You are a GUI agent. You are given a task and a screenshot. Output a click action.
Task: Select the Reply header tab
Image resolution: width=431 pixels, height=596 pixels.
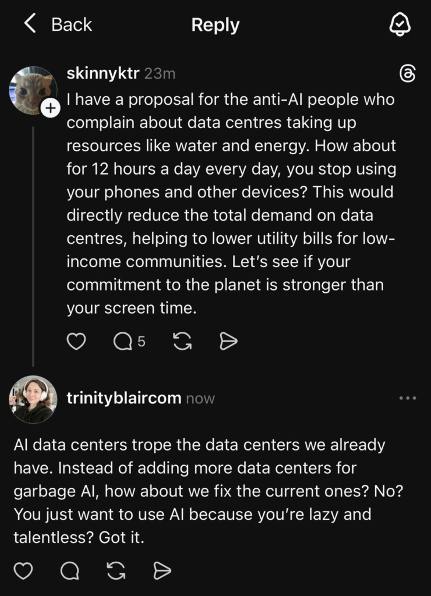tap(215, 24)
